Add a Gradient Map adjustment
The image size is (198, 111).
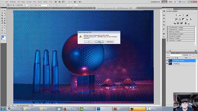point(185,23)
